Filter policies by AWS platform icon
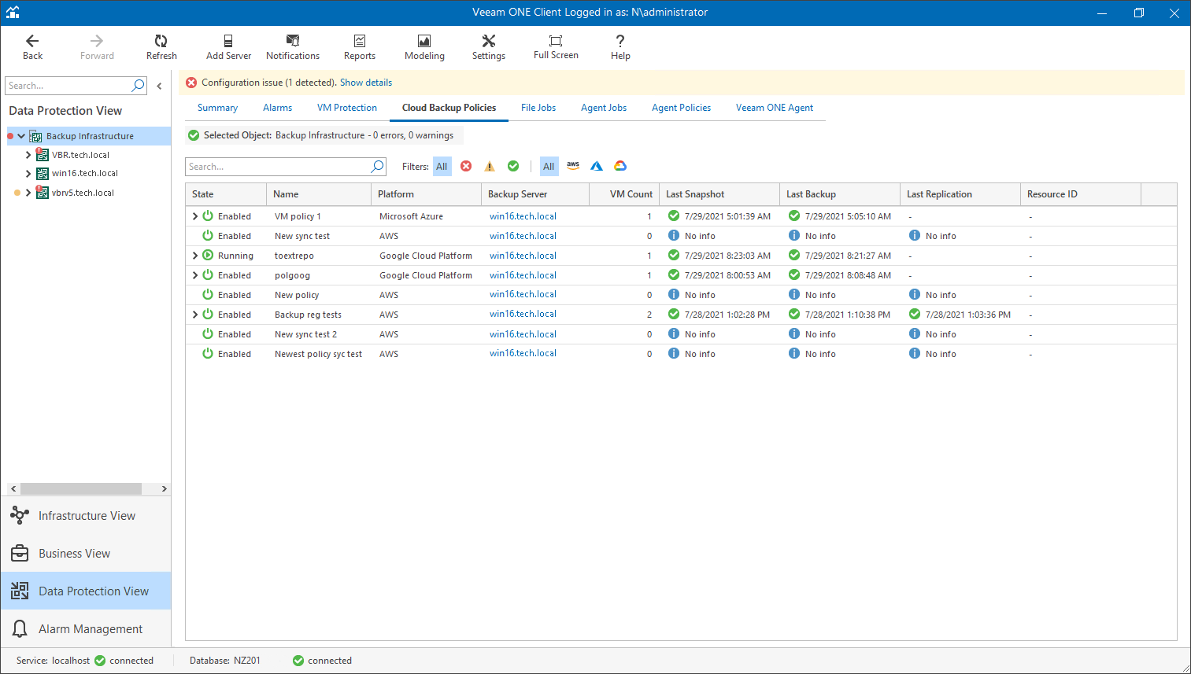Image resolution: width=1191 pixels, height=674 pixels. click(573, 166)
